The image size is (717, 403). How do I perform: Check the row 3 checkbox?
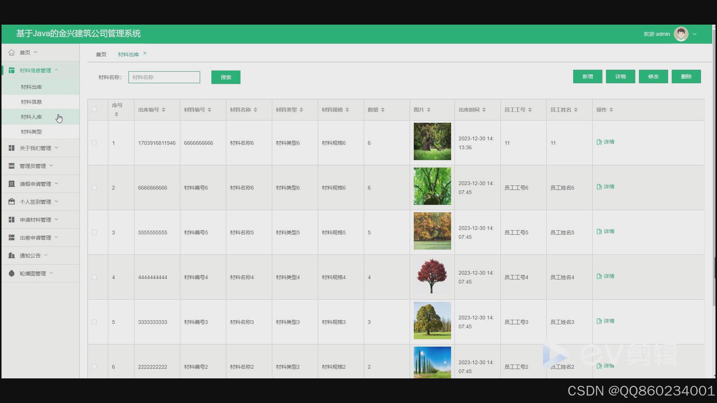94,232
